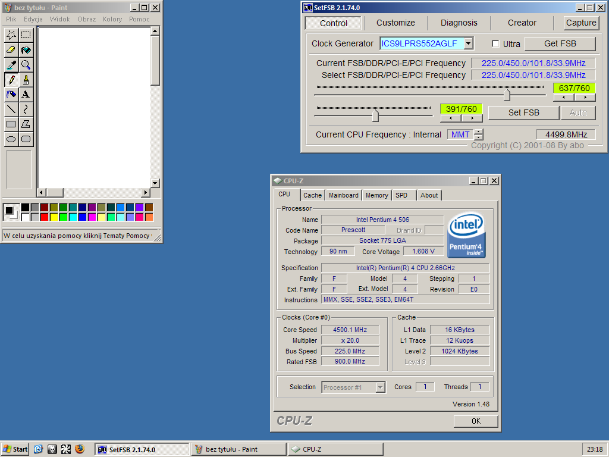Choose the Brush tool in Paint
609x457 pixels.
pos(26,80)
